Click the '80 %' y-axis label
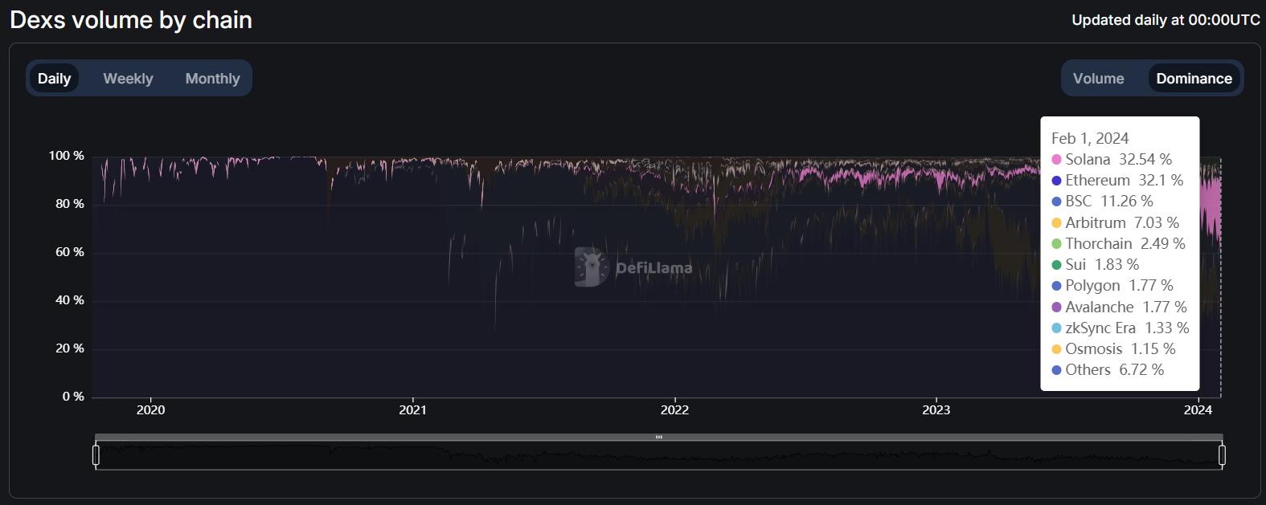 [x=70, y=204]
